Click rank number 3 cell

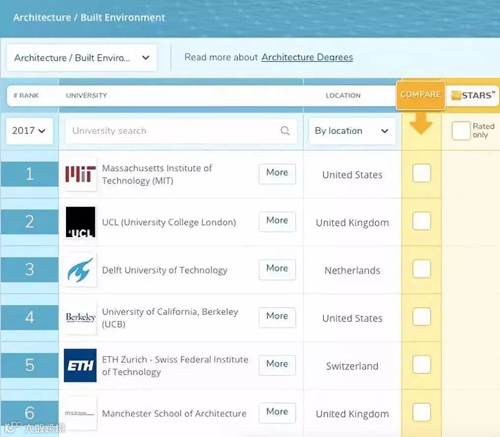30,270
